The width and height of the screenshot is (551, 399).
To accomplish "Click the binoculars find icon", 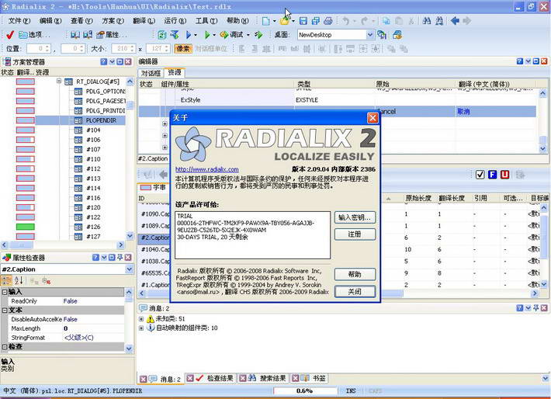I will pyautogui.click(x=427, y=21).
